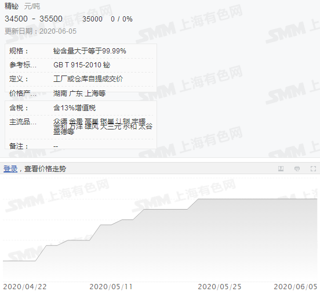Open the chart in fullscreen mode
320x295 pixels.
(313, 168)
